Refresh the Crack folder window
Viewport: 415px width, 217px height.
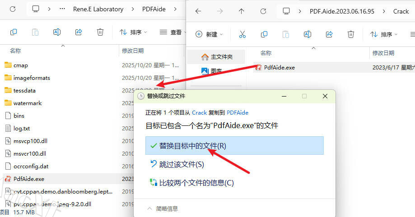(x=263, y=11)
